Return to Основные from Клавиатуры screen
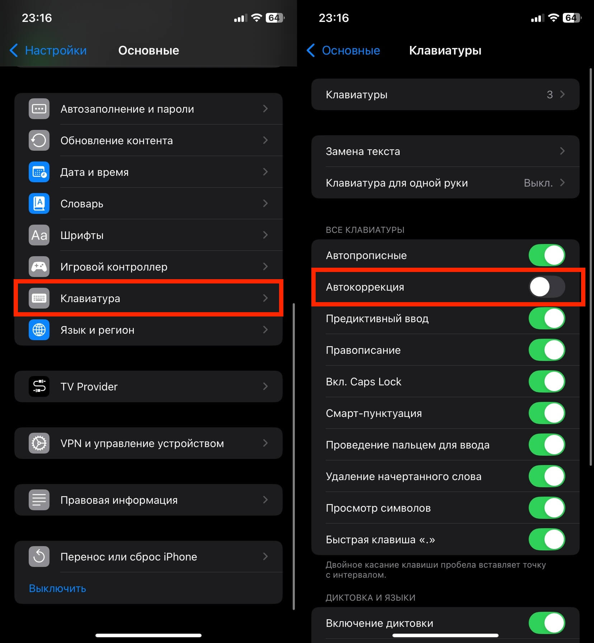 coord(343,50)
